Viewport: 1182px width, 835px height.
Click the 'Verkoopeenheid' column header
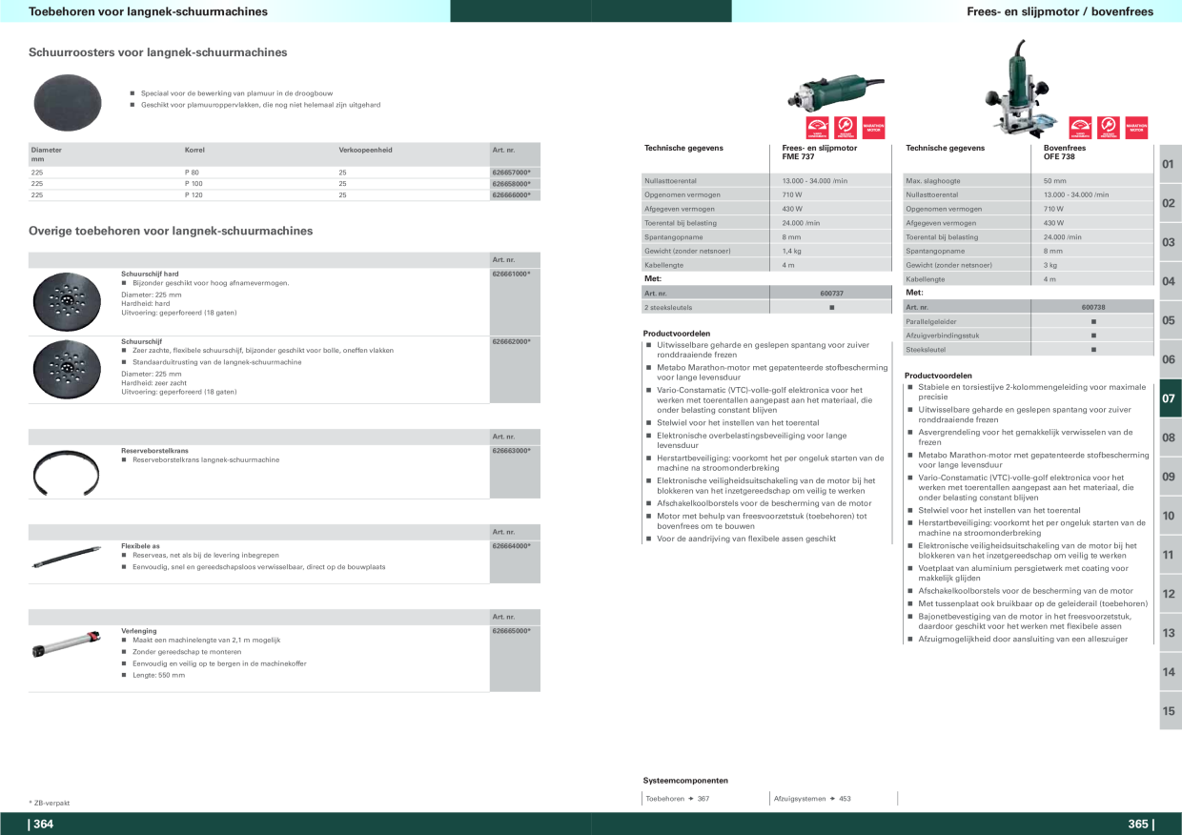(365, 150)
